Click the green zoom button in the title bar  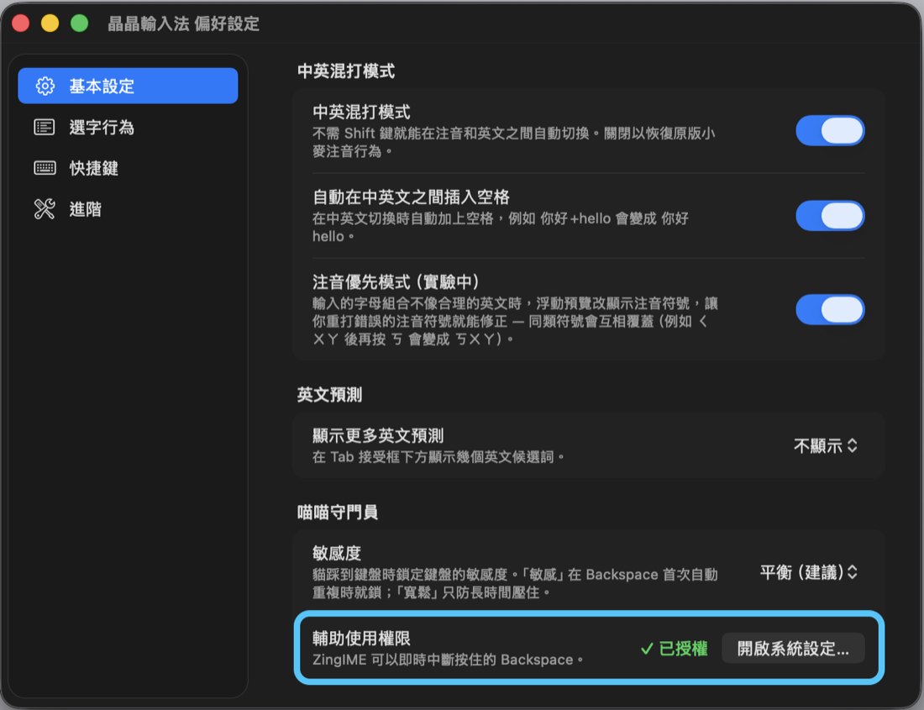(x=80, y=24)
